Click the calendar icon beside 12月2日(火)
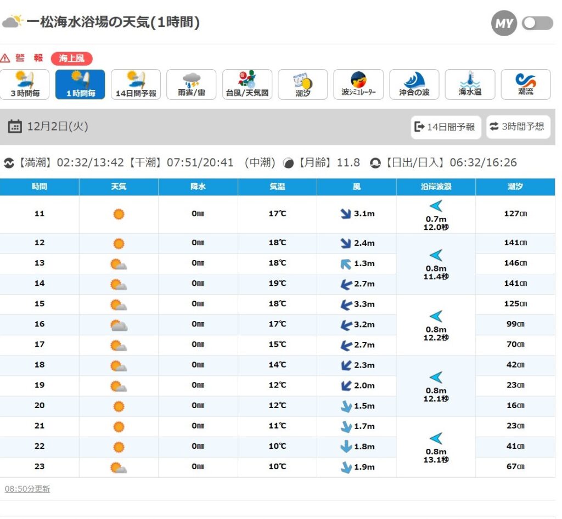Viewport: 562px width, 519px height. (15, 127)
